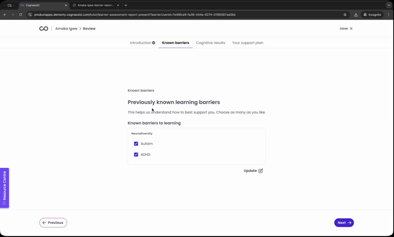The image size is (394, 237).
Task: Bookmark the page with the star icon
Action: pyautogui.click(x=345, y=15)
